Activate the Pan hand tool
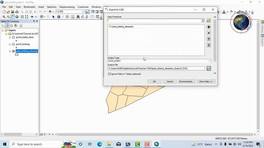Image resolution: width=264 pixels, height=148 pixels. (13, 17)
